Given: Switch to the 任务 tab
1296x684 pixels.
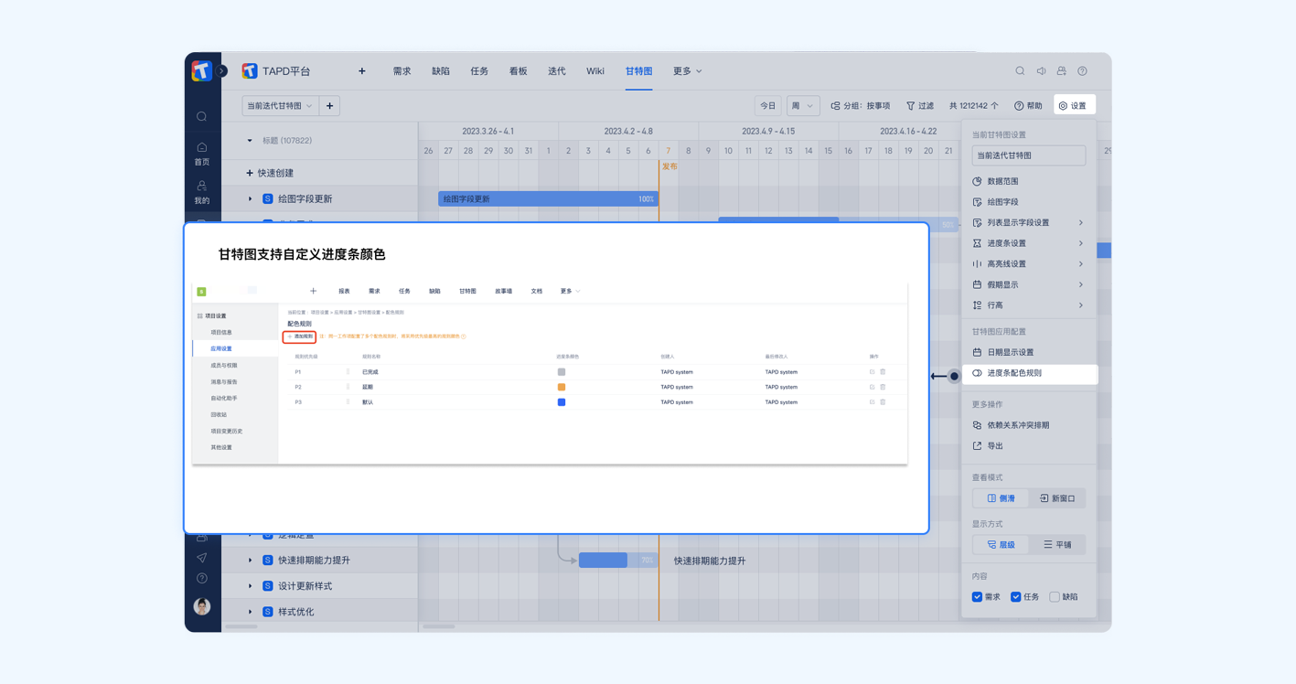Looking at the screenshot, I should (x=479, y=71).
